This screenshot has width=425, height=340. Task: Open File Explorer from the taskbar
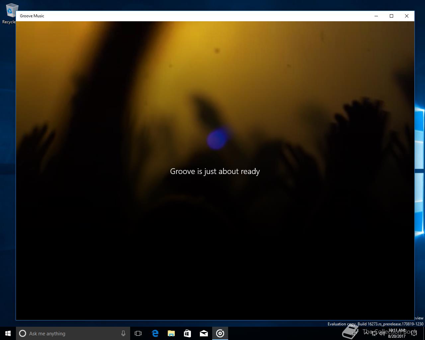(171, 333)
